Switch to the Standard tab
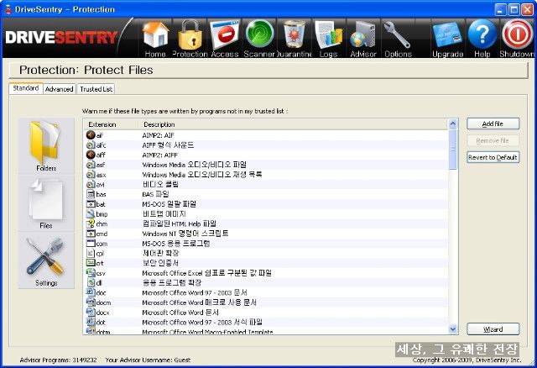Image resolution: width=537 pixels, height=368 pixels. pos(26,88)
